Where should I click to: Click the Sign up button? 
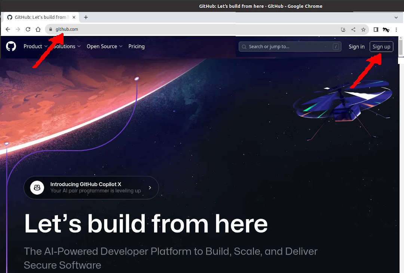click(x=381, y=47)
